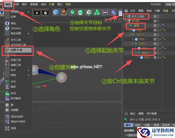
Task: Toggle visibility dots of 关节.1 row
Action: point(158,35)
